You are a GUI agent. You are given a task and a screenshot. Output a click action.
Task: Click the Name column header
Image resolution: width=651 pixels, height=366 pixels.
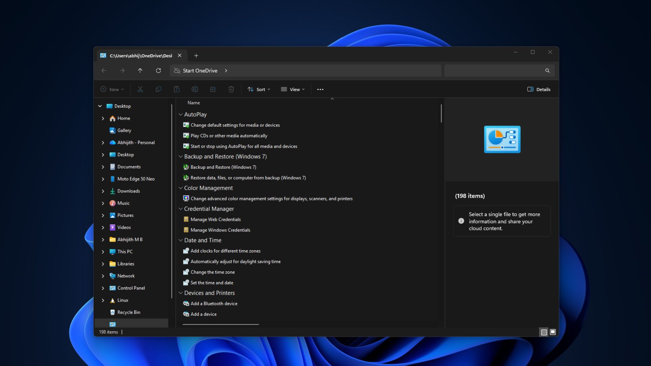coord(194,103)
